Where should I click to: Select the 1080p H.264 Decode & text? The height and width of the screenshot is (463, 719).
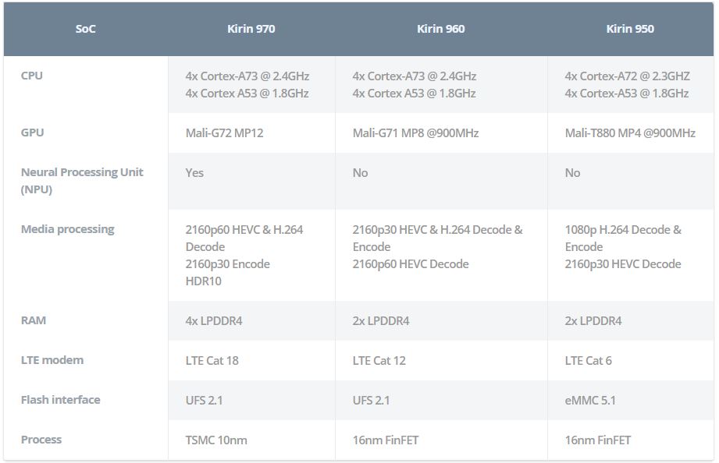623,229
